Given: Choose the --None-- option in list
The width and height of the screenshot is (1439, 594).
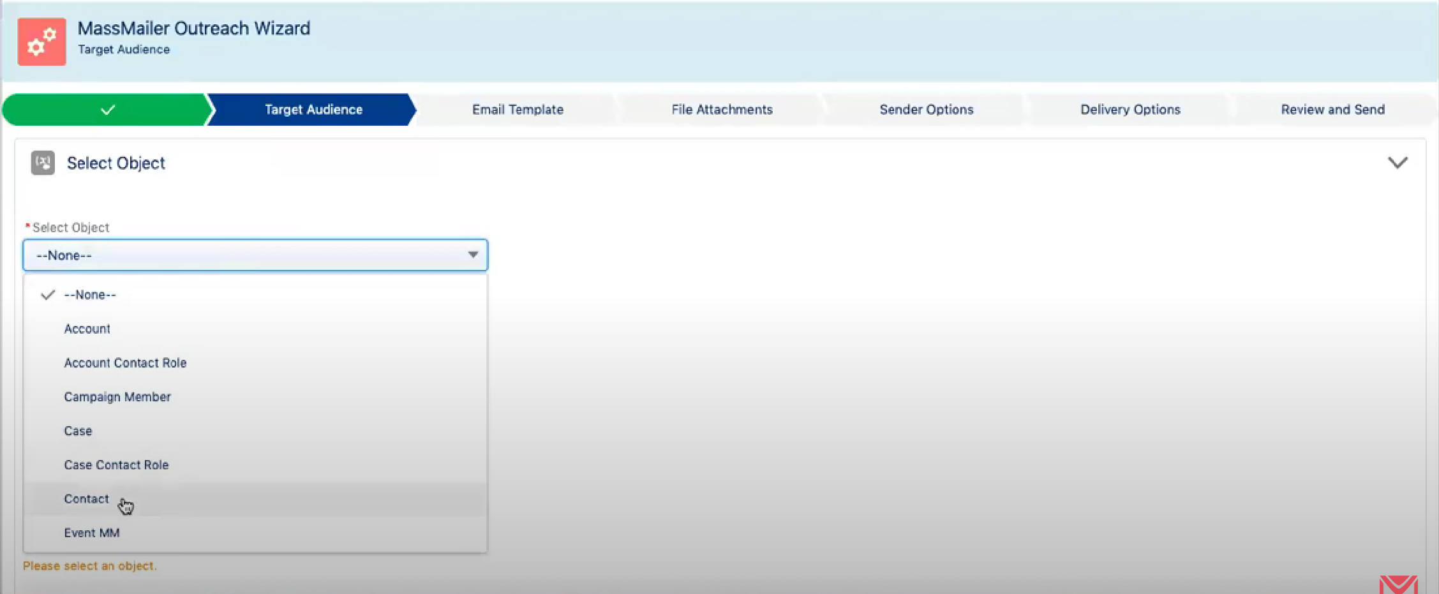Looking at the screenshot, I should click(x=255, y=295).
